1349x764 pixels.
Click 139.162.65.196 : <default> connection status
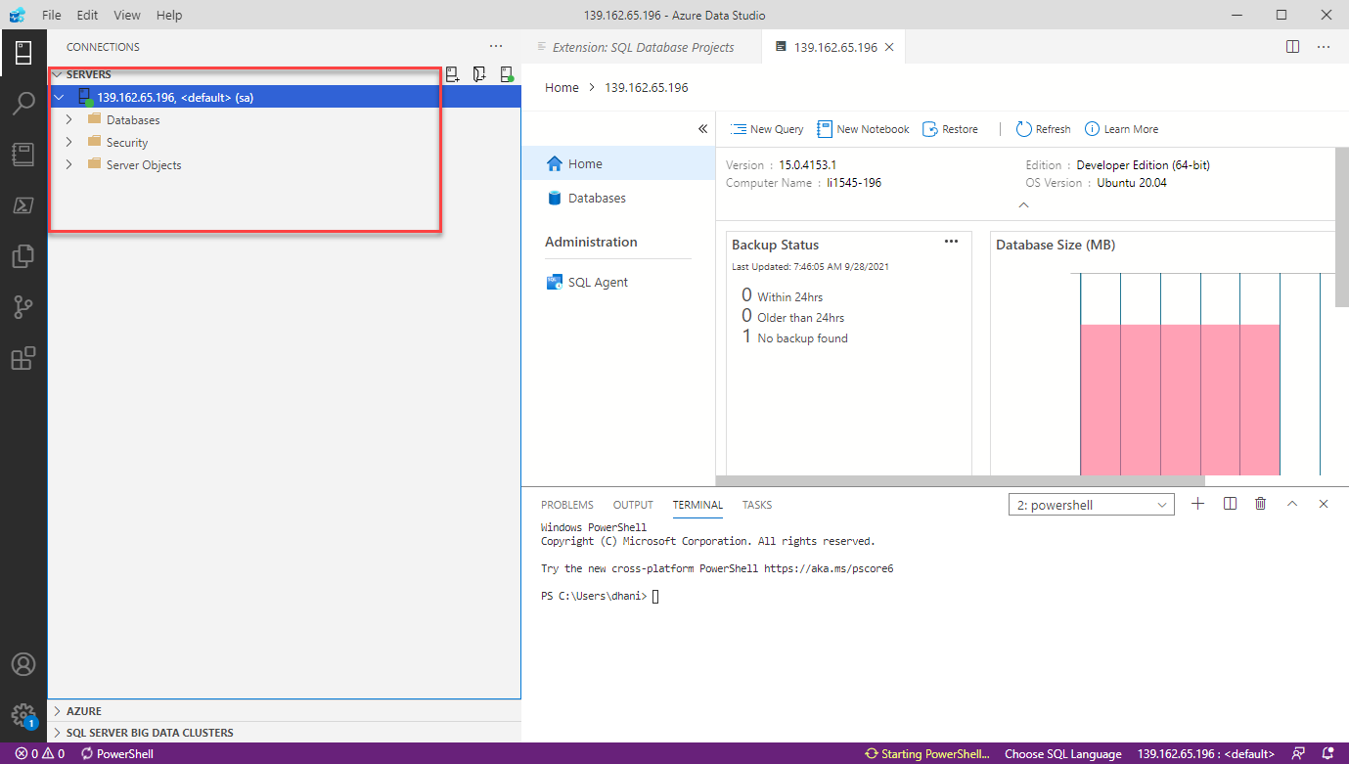pyautogui.click(x=1206, y=754)
